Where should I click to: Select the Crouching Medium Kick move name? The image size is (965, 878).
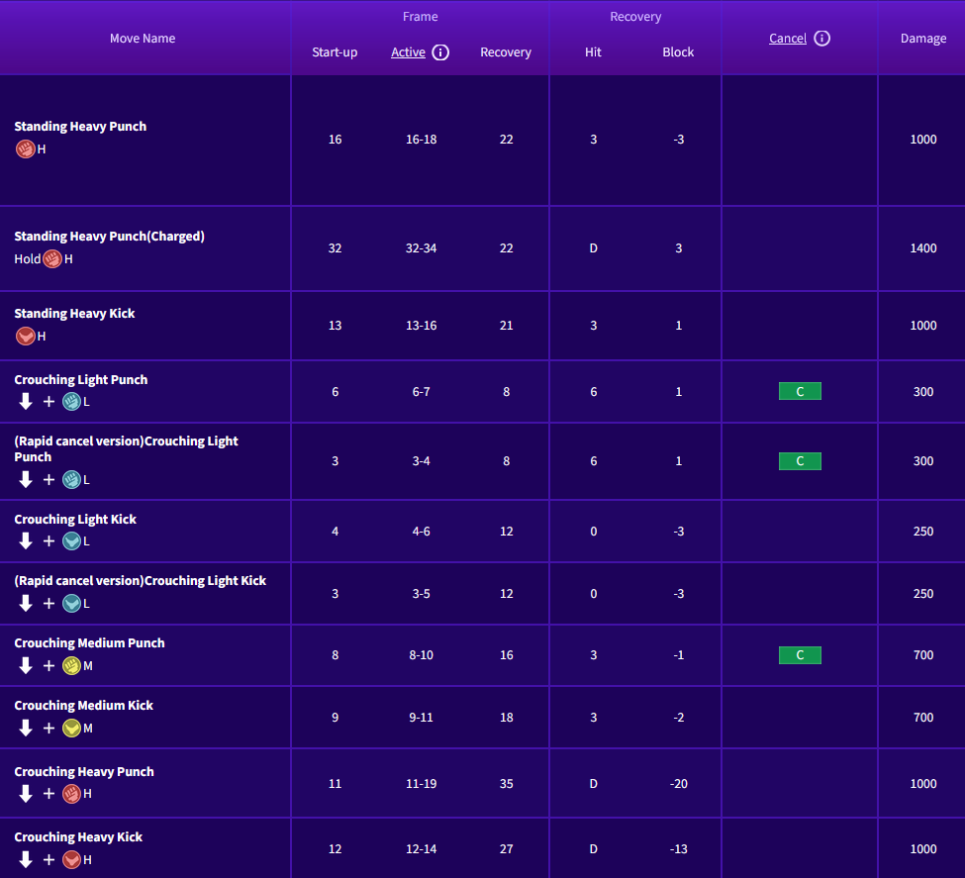pos(84,706)
